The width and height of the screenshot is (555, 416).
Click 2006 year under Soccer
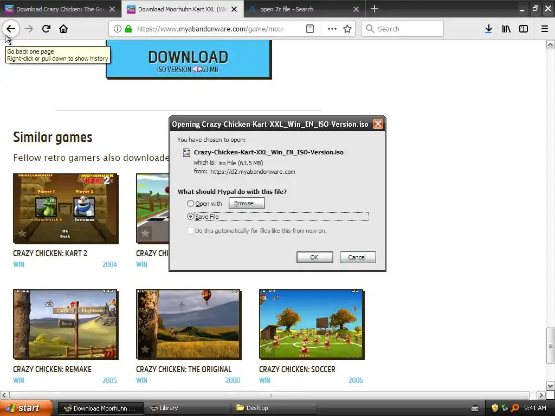click(x=356, y=380)
